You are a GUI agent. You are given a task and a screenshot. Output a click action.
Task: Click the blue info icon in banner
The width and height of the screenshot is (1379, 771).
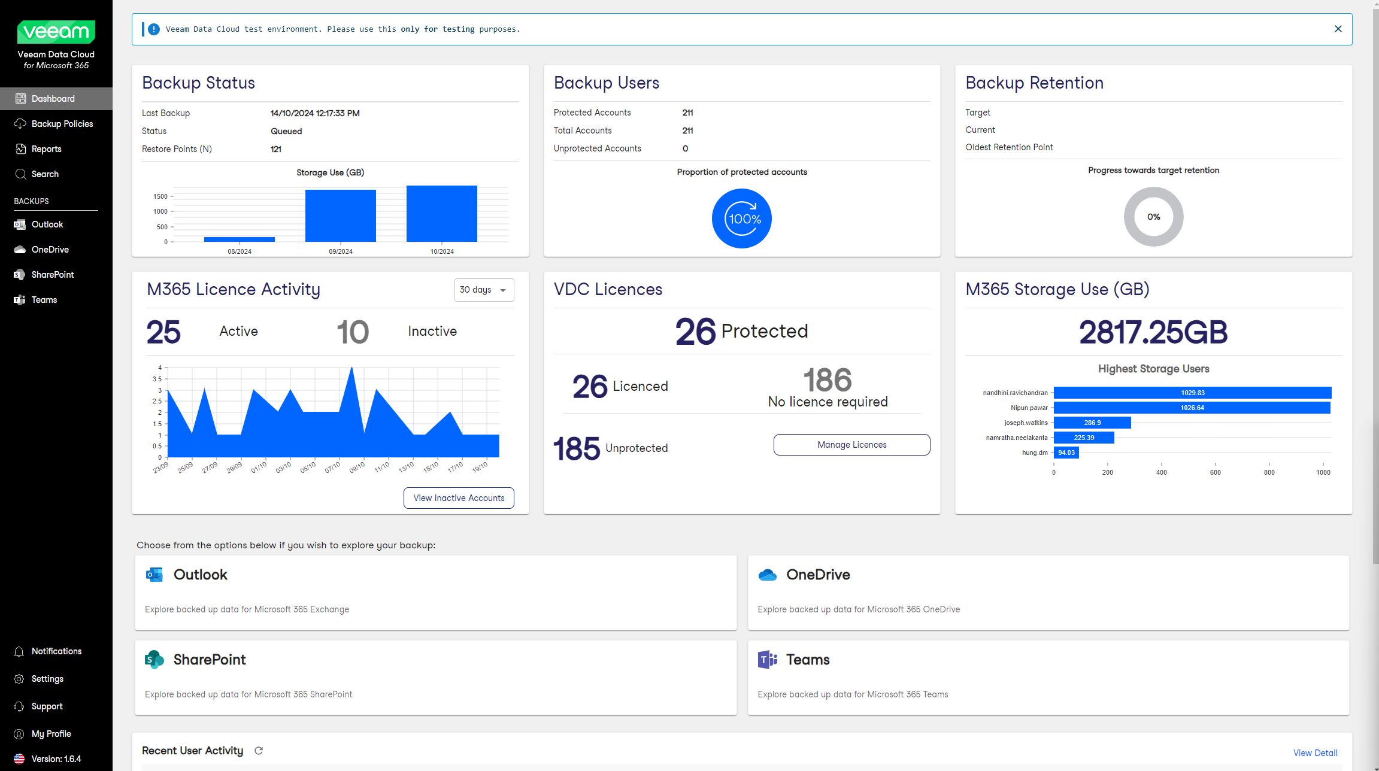[154, 29]
